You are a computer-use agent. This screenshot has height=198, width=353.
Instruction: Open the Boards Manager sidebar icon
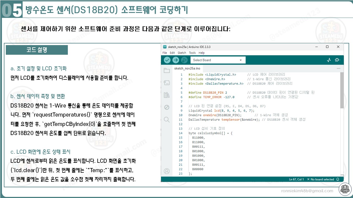coord(167,83)
